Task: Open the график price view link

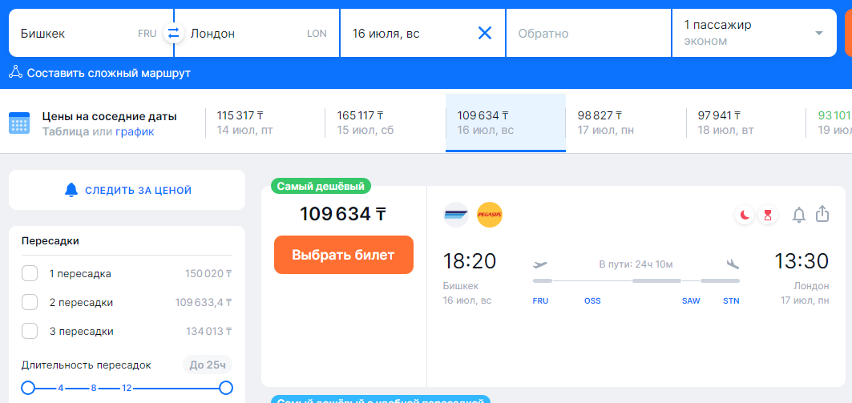Action: coord(135,132)
